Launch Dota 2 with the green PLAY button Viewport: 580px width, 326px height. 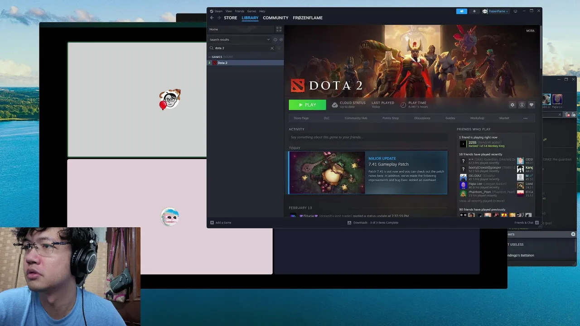pyautogui.click(x=307, y=105)
